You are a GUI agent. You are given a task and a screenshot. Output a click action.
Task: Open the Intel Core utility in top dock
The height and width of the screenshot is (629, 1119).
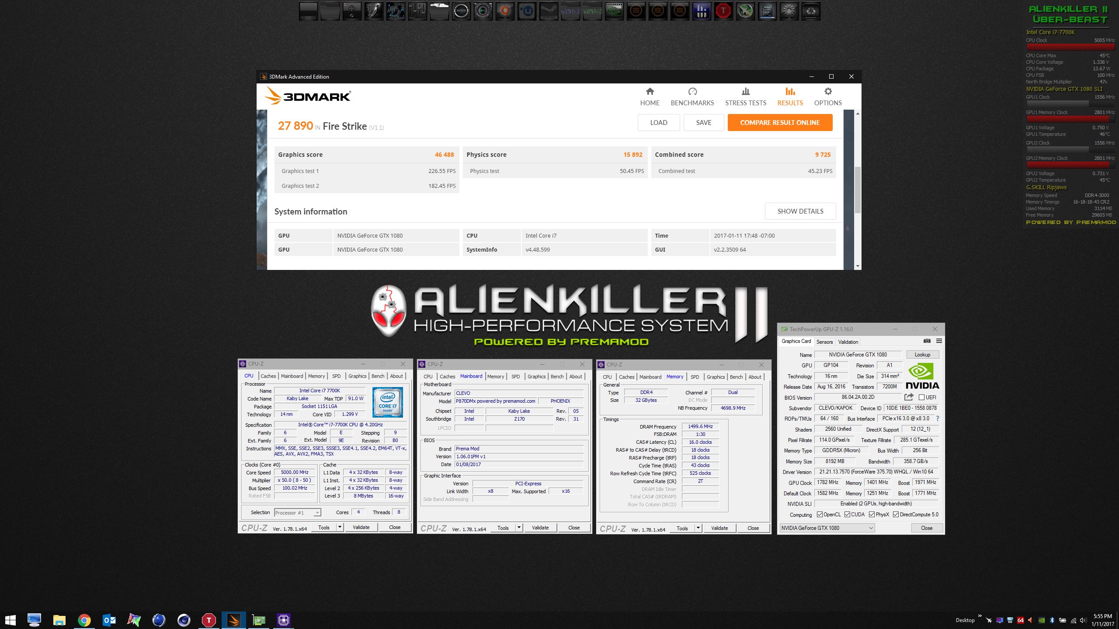(767, 11)
